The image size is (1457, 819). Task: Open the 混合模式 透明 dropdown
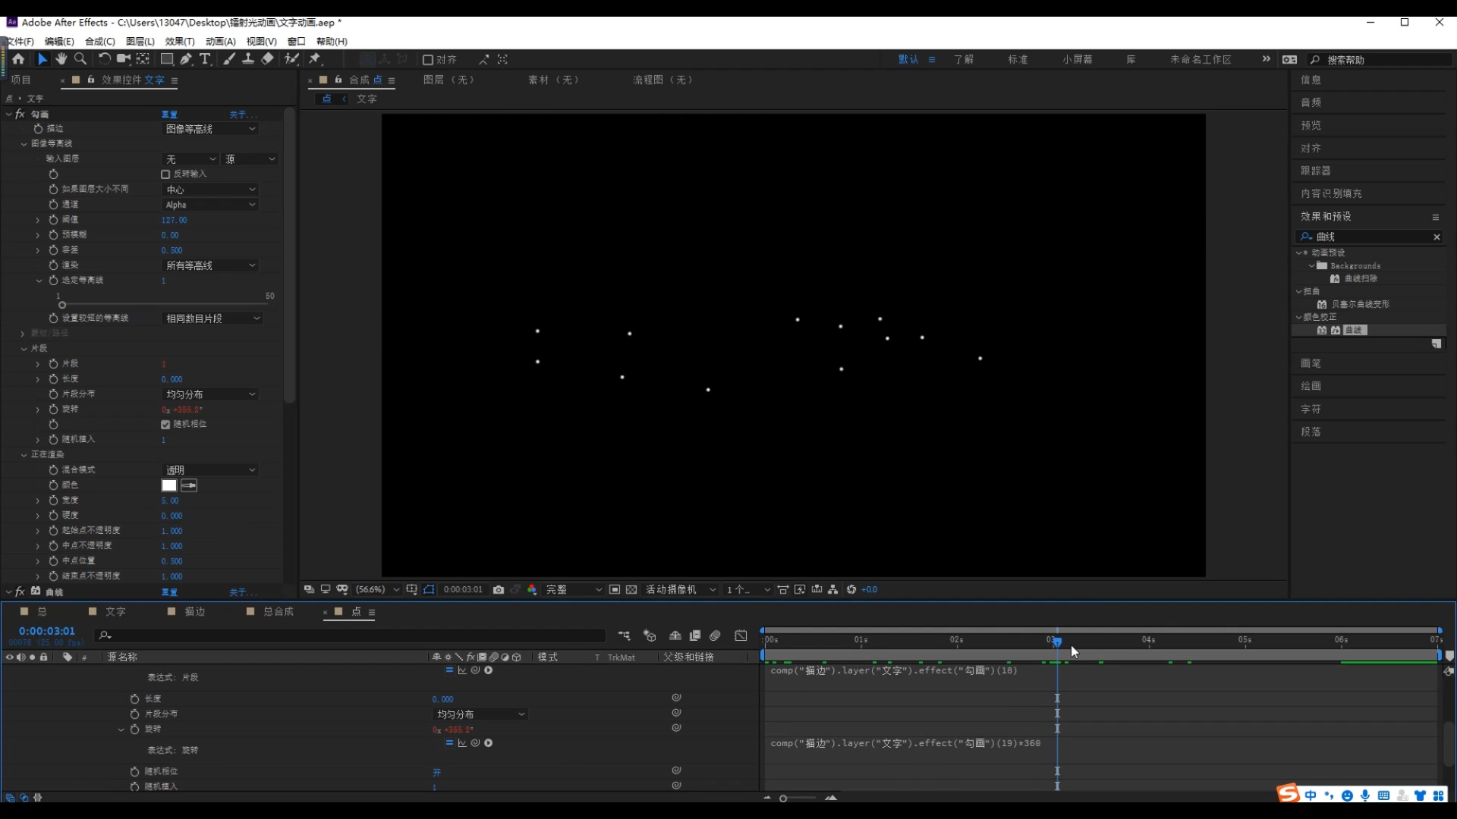[x=210, y=470]
